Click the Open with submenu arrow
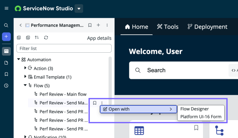 (171, 109)
